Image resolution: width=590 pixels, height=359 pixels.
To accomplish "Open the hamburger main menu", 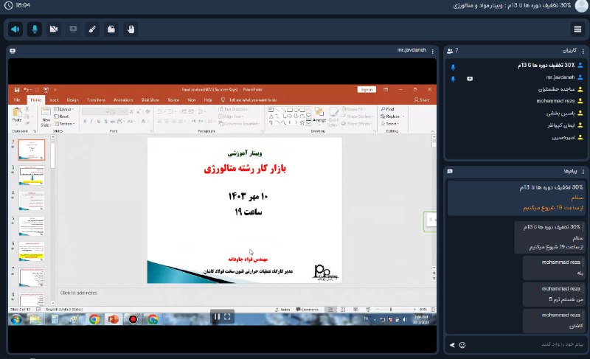I will (x=577, y=29).
